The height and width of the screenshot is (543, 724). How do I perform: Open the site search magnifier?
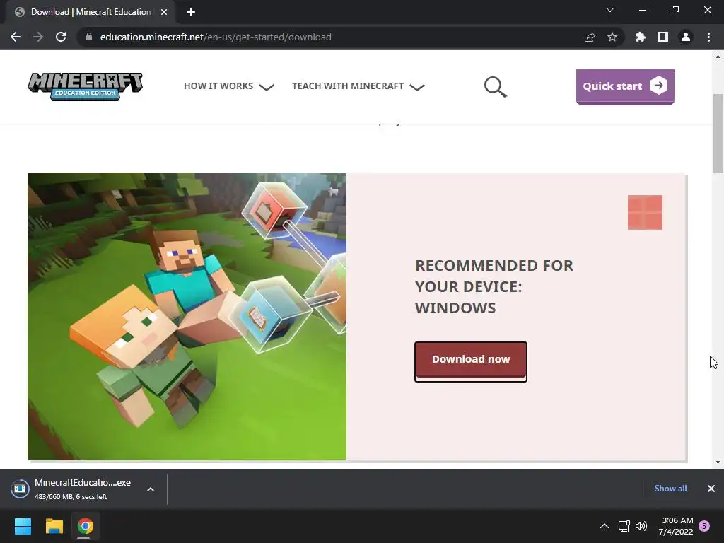coord(496,87)
